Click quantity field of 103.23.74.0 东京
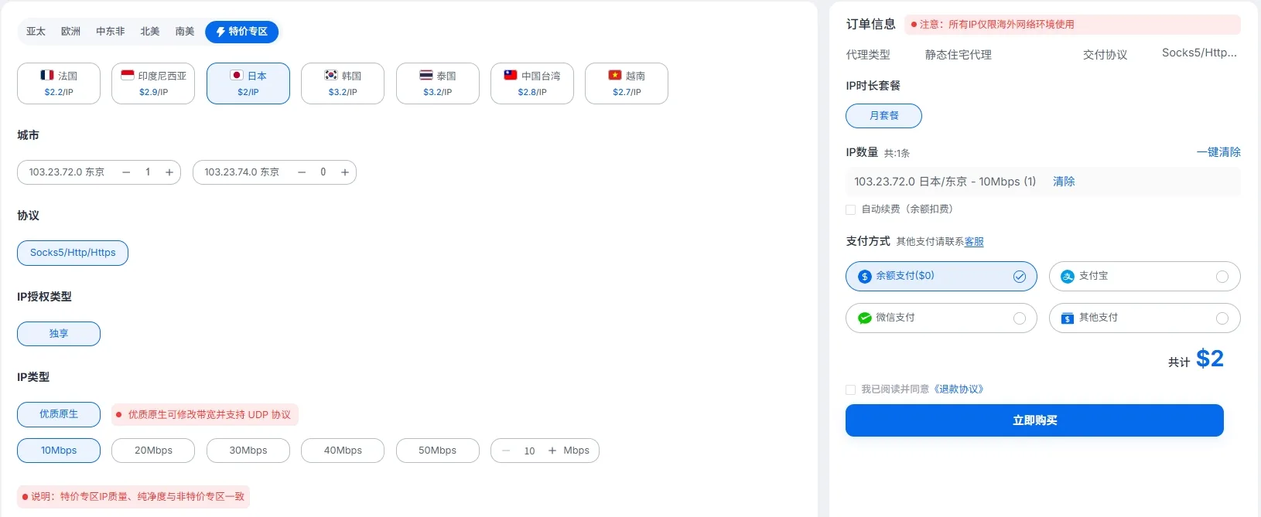The height and width of the screenshot is (517, 1261). (323, 172)
